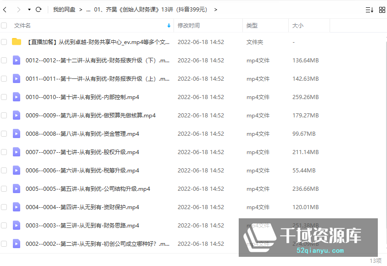Click the 13项 item count

pyautogui.click(x=376, y=260)
